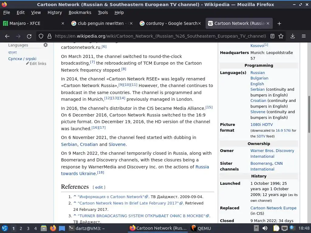Bookmark this page with the star
This screenshot has height=233, width=311.
click(281, 36)
